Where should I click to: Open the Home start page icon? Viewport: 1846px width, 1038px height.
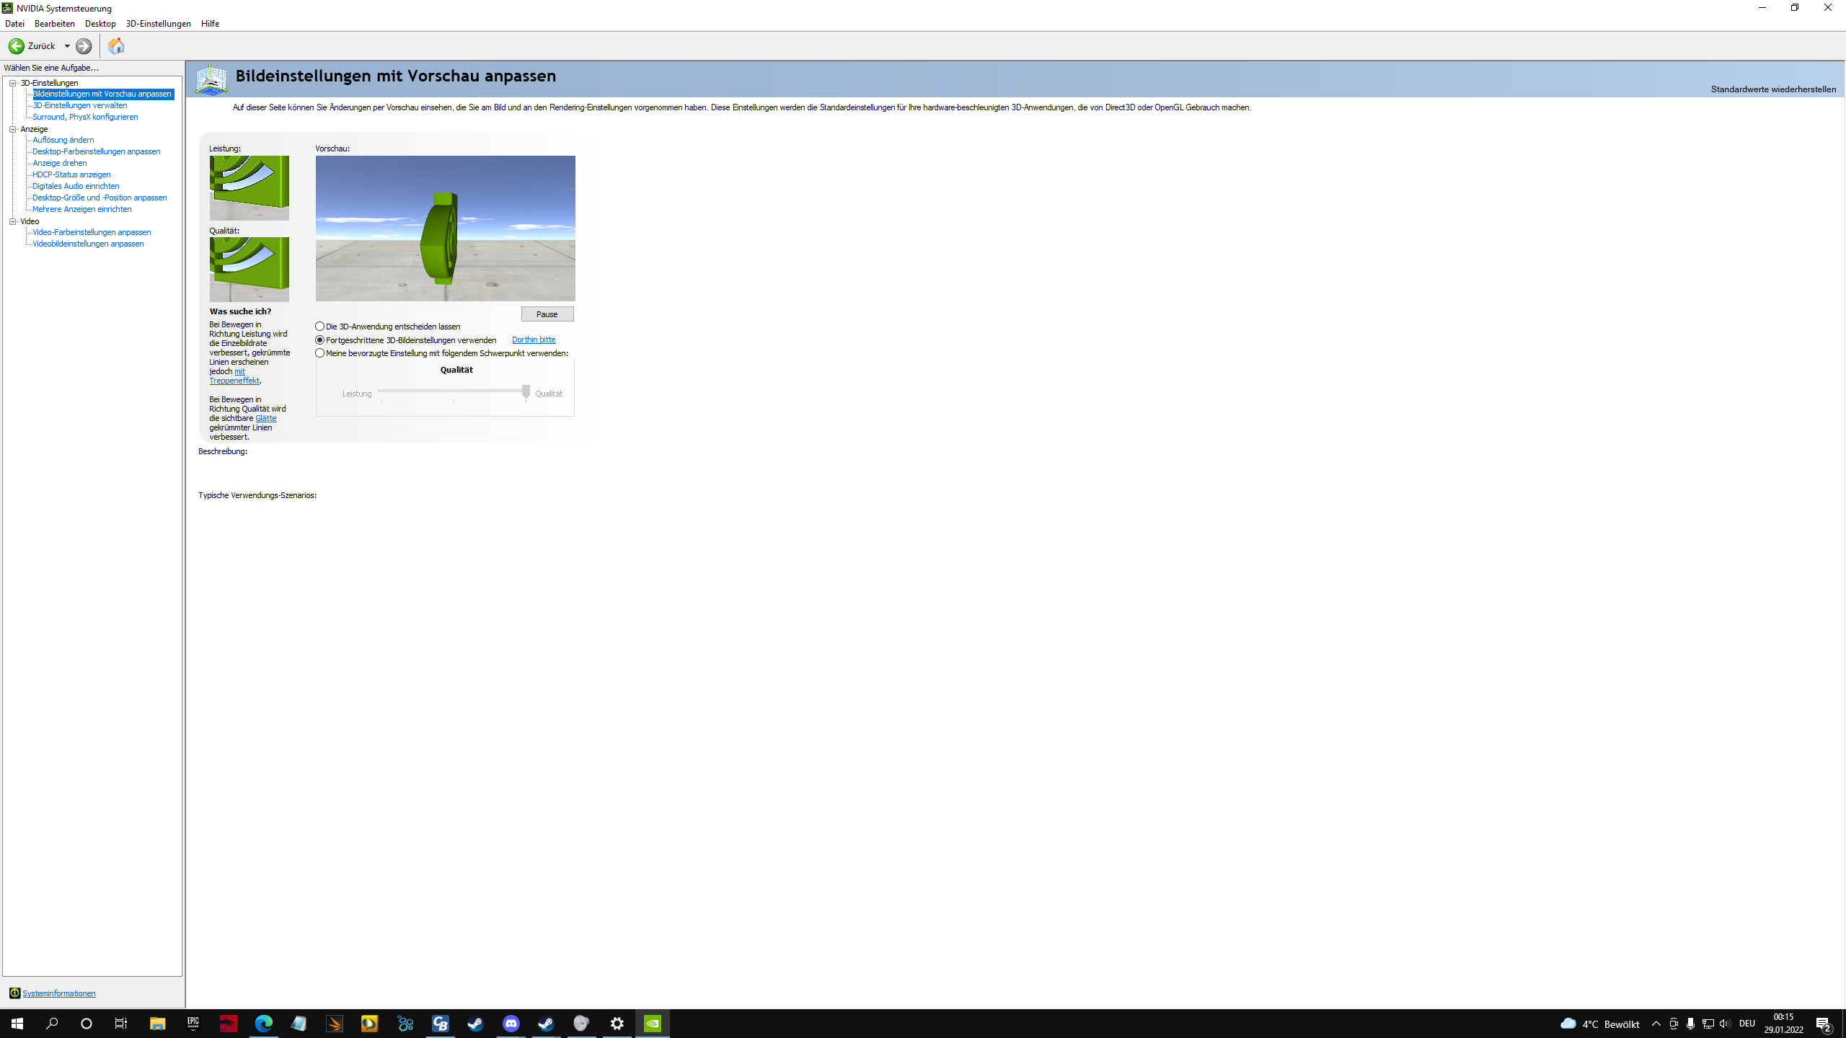tap(116, 46)
